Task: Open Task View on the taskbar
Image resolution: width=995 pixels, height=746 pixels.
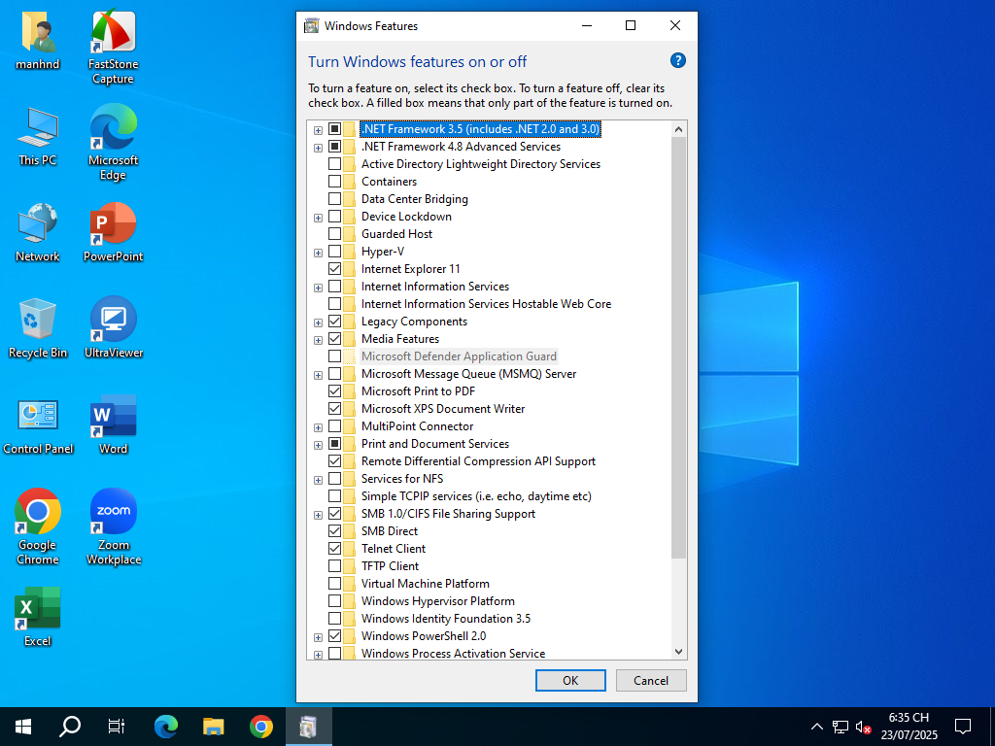Action: click(x=117, y=726)
